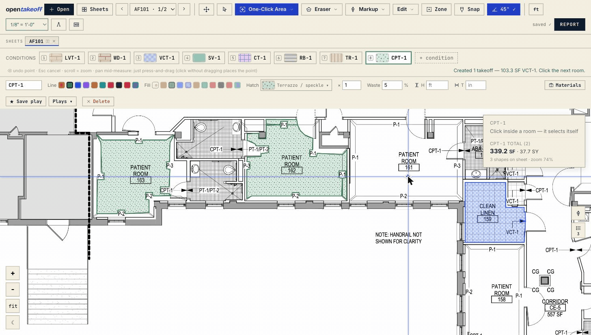Select the VCT-1 condition
Screen dimensions: 591x335
[156, 58]
